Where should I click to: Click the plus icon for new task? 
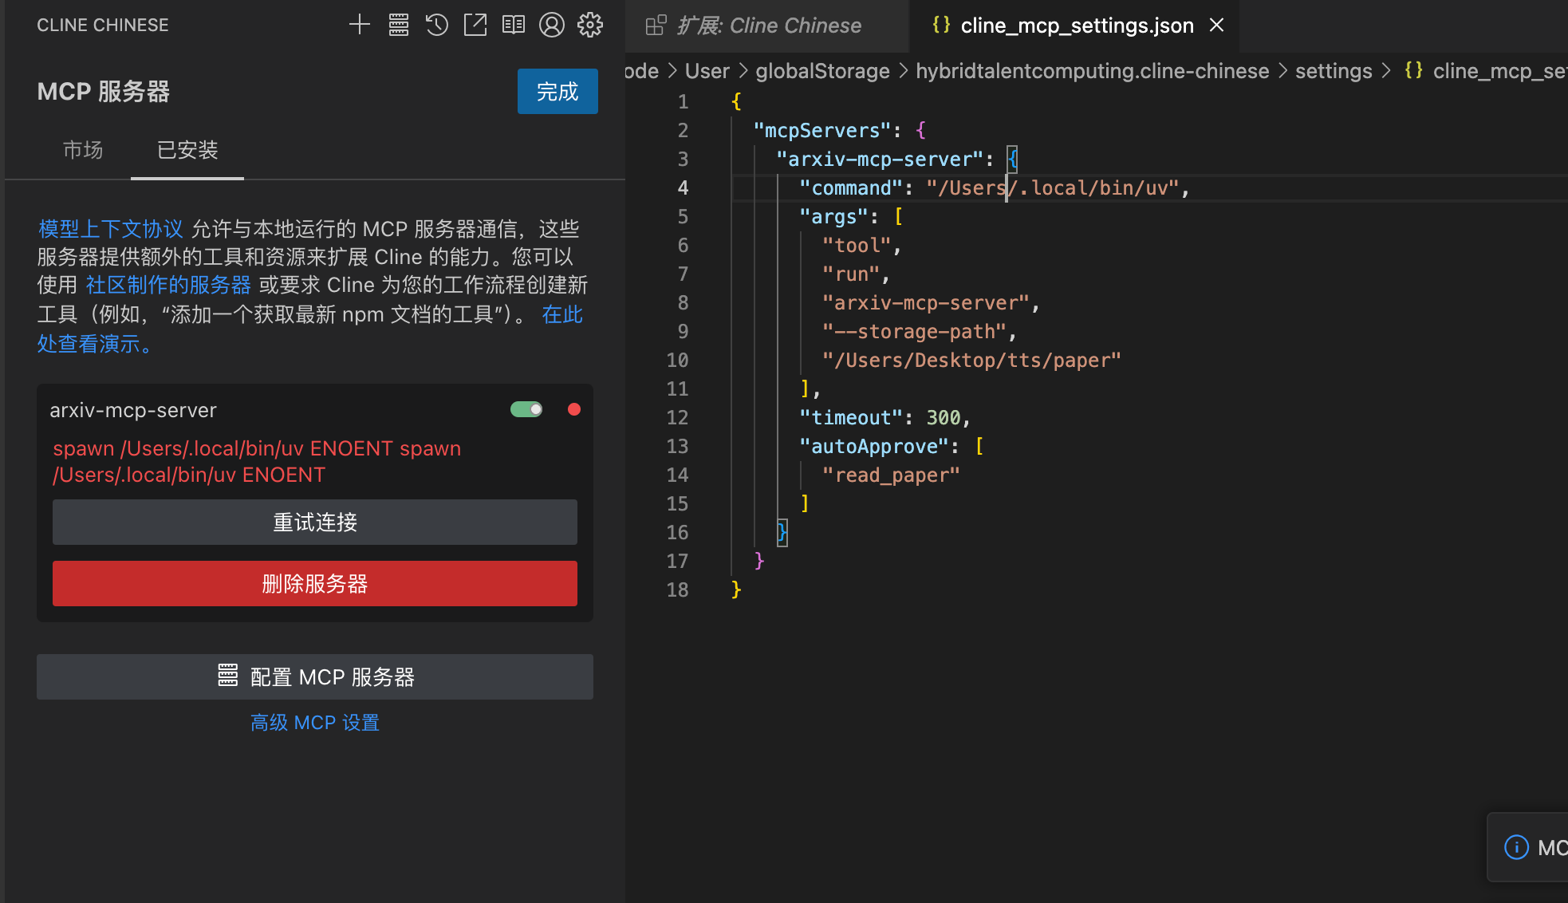tap(360, 25)
